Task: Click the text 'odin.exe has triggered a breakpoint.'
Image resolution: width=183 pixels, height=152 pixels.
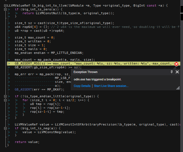Action: tap(98, 80)
